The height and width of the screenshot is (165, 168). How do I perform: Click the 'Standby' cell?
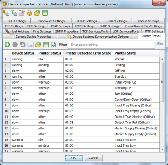click(x=136, y=76)
